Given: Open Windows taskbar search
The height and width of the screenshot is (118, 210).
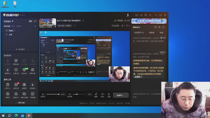Looking at the screenshot, I should pyautogui.click(x=9, y=115).
